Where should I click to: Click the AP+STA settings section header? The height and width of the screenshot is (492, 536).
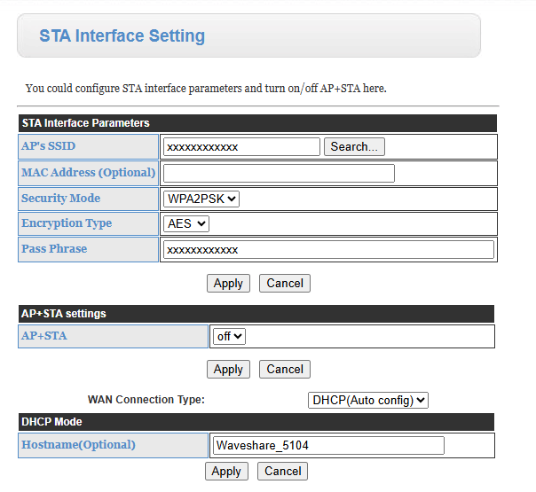[x=64, y=314]
